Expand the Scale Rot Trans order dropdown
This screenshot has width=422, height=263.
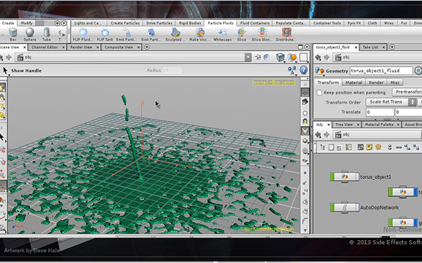click(391, 102)
